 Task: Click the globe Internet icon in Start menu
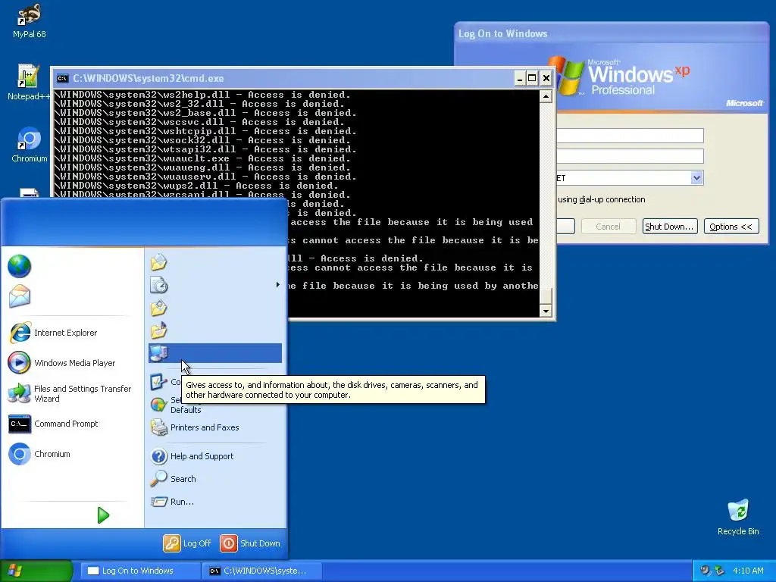[19, 266]
